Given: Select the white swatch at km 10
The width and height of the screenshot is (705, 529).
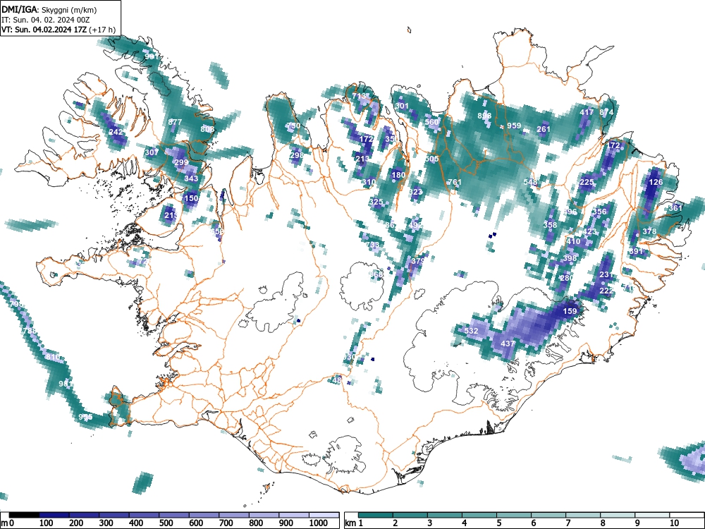Looking at the screenshot, I should pyautogui.click(x=686, y=515).
